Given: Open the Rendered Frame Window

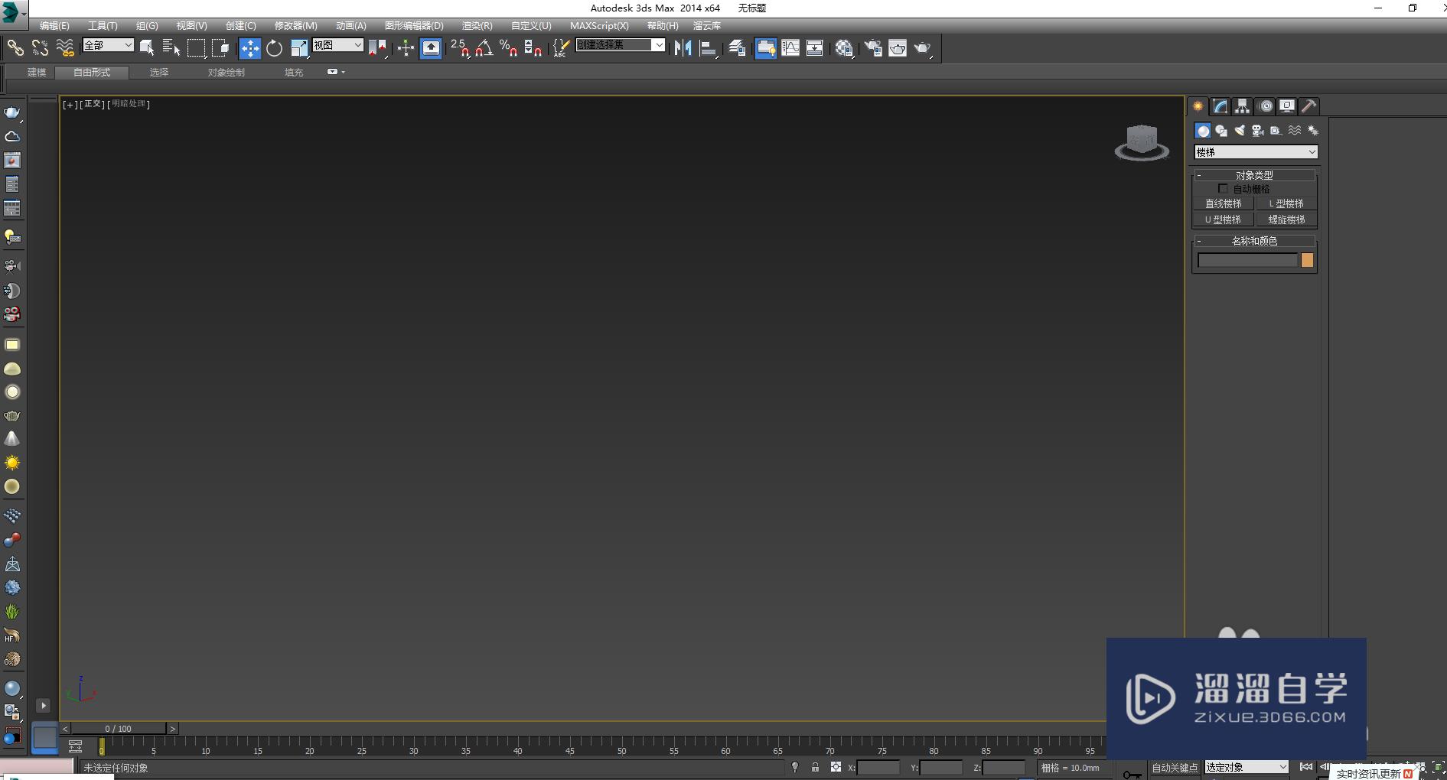Looking at the screenshot, I should pyautogui.click(x=898, y=48).
